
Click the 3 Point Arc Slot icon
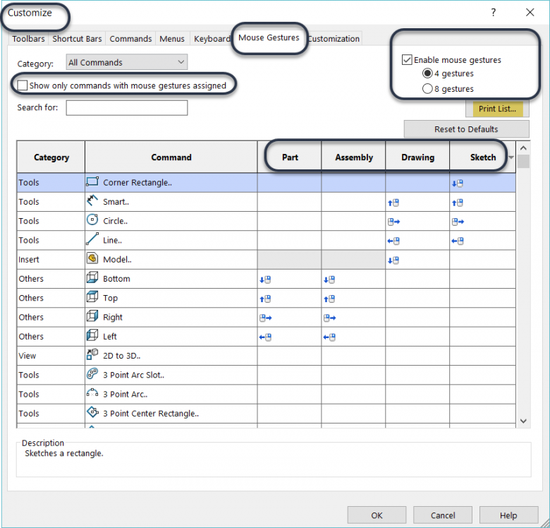[x=92, y=374]
